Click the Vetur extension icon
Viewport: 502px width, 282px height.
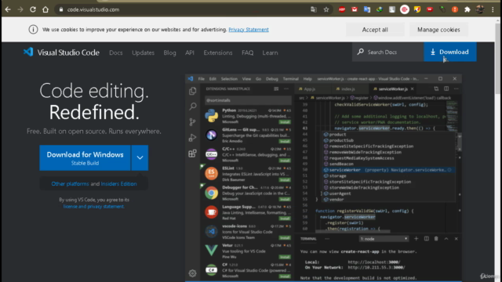[x=211, y=251]
